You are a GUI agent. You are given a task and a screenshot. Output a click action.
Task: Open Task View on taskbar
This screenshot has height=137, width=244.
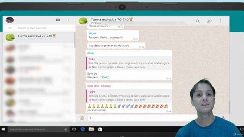tap(74, 129)
